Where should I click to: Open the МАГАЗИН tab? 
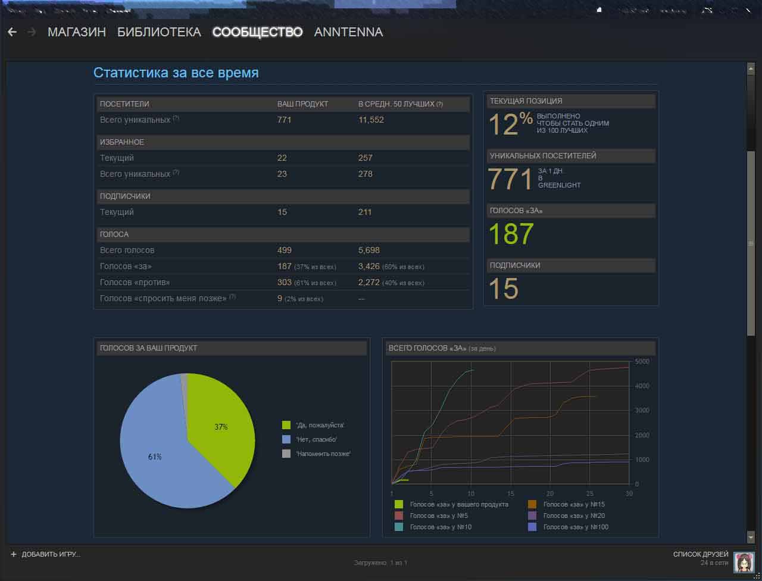tap(77, 32)
